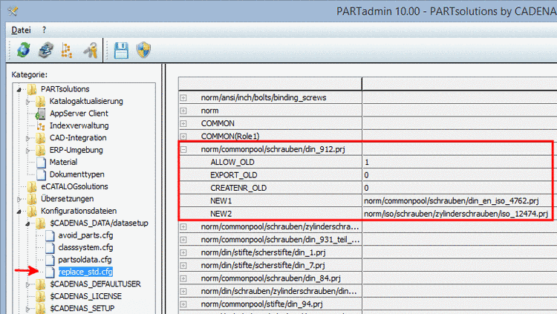The height and width of the screenshot is (314, 557).
Task: Collapse the Konfigurationsdateien tree node
Action: point(19,212)
